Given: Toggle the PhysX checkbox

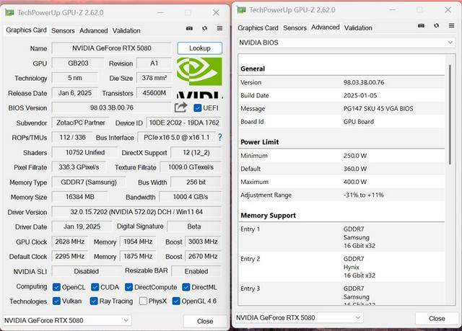Looking at the screenshot, I should point(143,301).
